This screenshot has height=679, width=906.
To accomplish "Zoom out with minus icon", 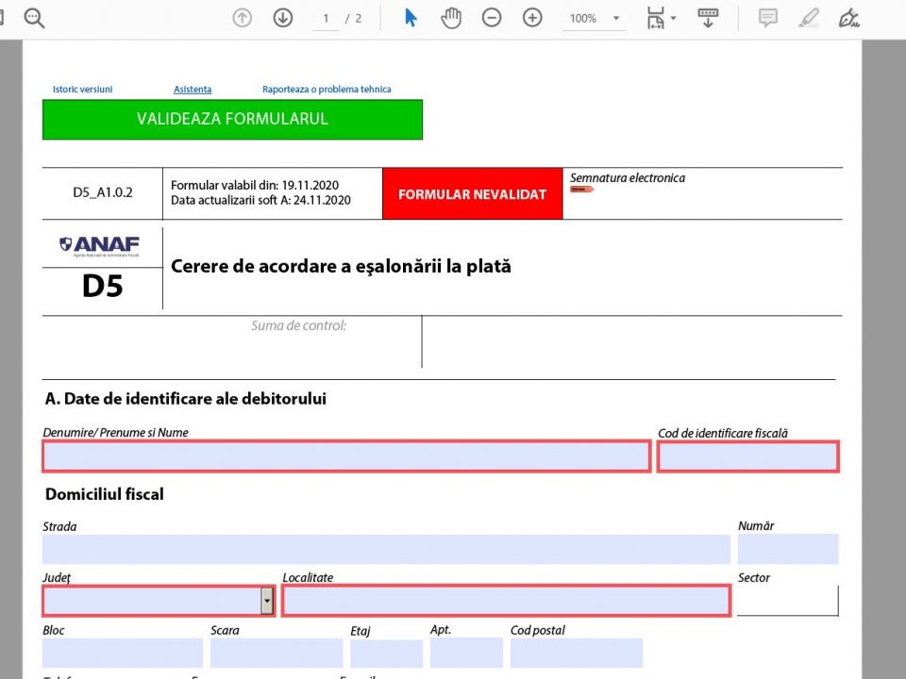I will click(492, 18).
